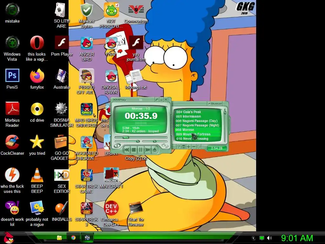Skip to next track in XMPlay

pos(148,150)
